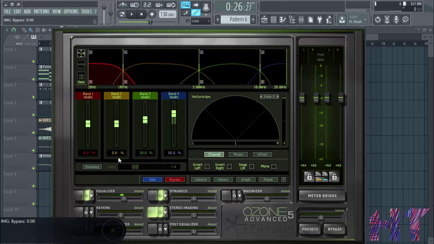The image size is (434, 244).
Task: Click the PRESETS button
Action: (310, 229)
